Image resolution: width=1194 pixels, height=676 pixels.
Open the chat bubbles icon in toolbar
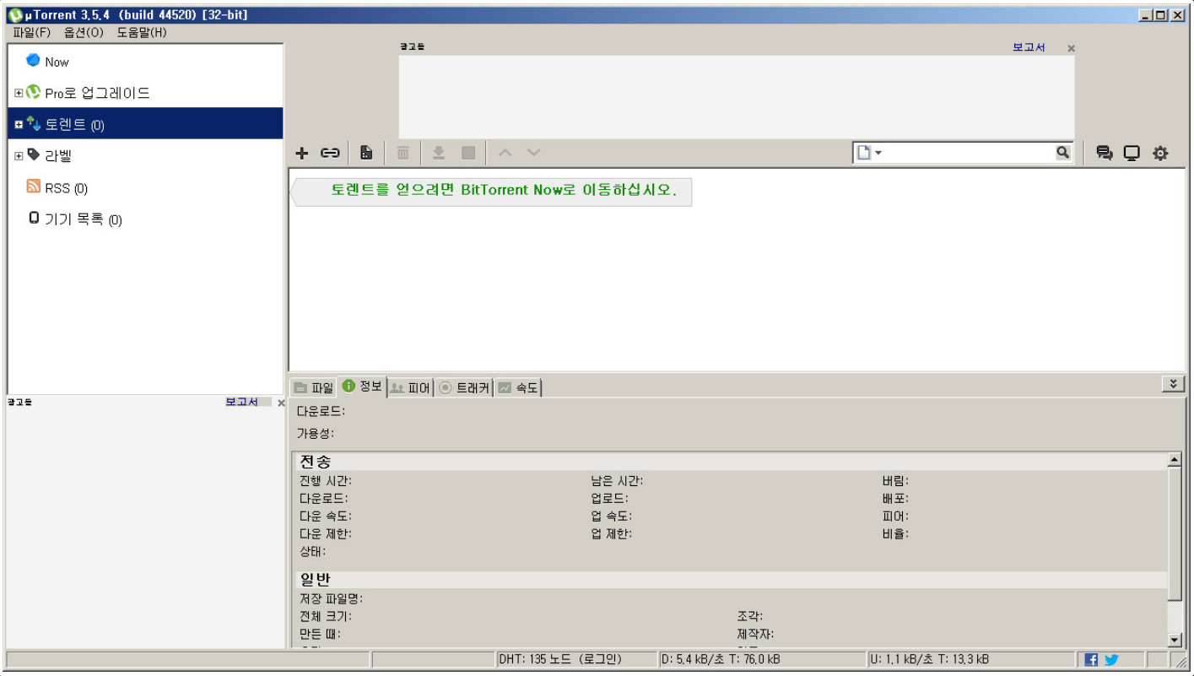point(1104,153)
